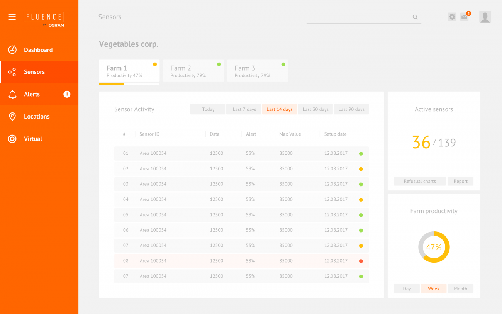
Task: Switch productivity chart to Day view
Action: 406,289
